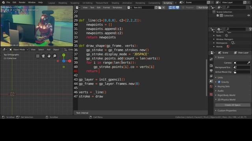
Task: Open the text editor Edit menu
Action: click(x=98, y=7)
